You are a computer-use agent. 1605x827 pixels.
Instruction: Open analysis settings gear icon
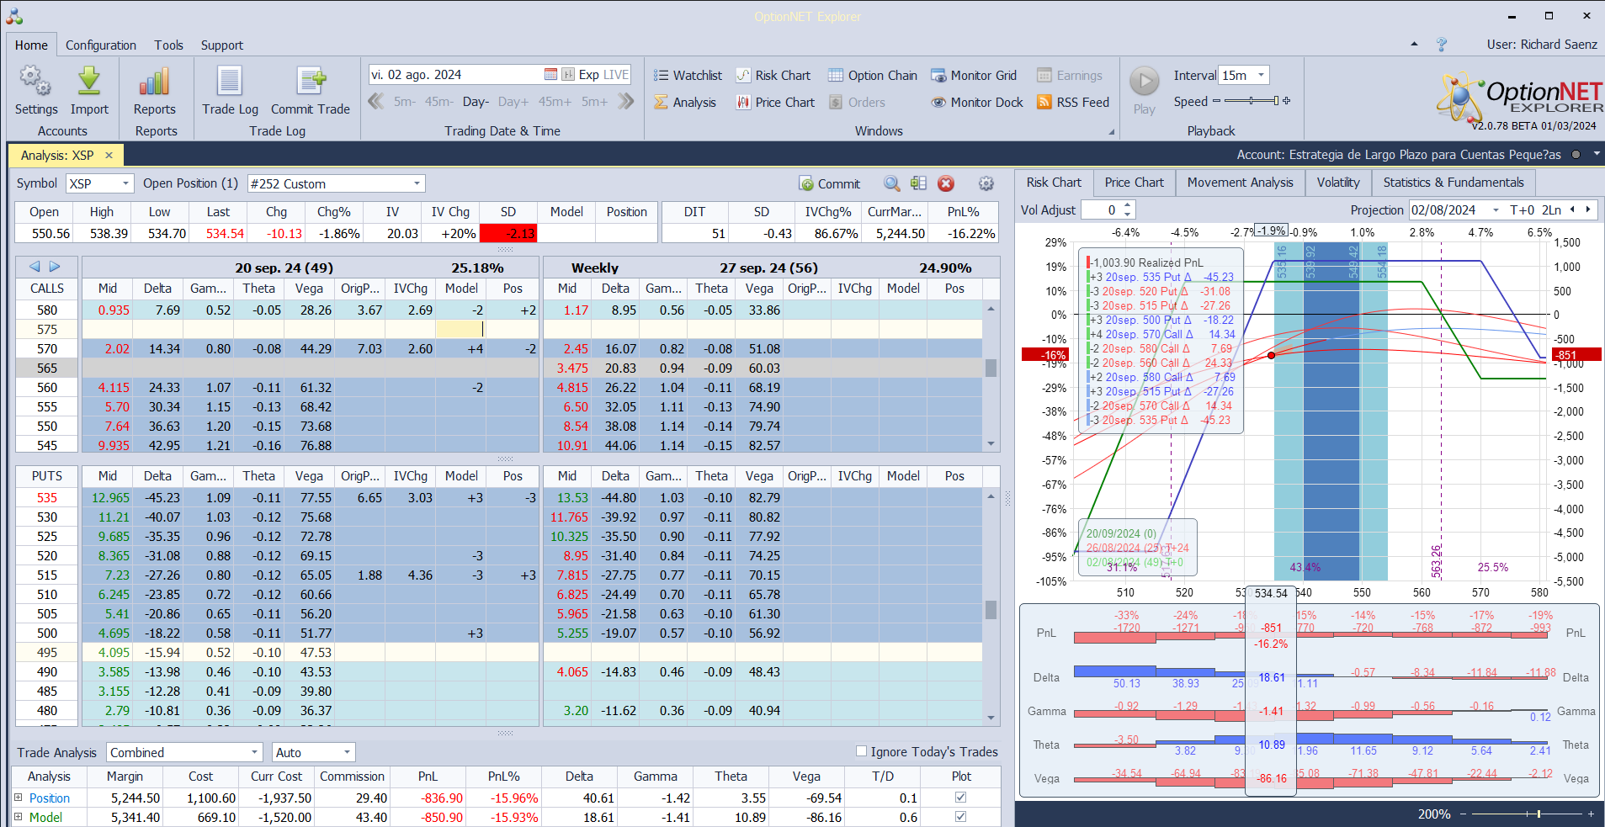click(986, 183)
